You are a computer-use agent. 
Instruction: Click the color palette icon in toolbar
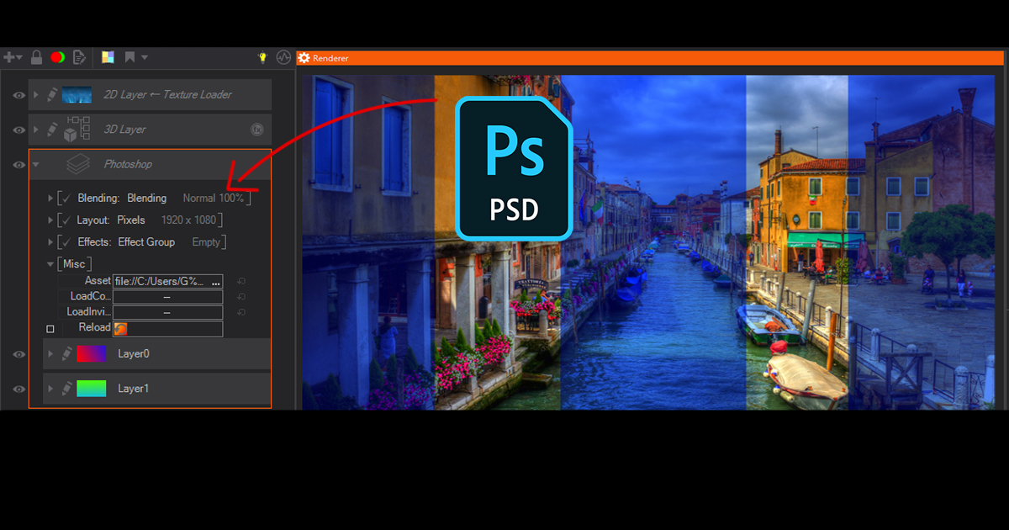click(108, 56)
